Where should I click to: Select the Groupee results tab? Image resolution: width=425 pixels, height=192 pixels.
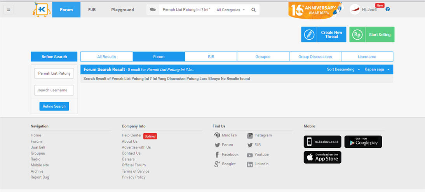click(263, 57)
